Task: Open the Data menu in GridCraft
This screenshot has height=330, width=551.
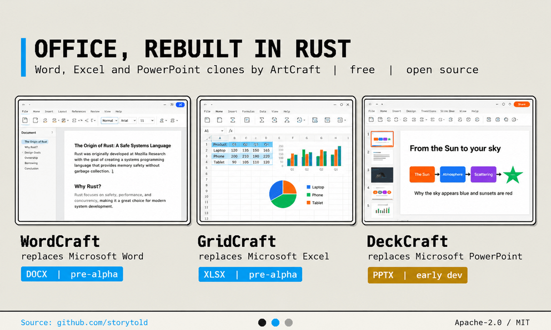Action: (x=263, y=111)
